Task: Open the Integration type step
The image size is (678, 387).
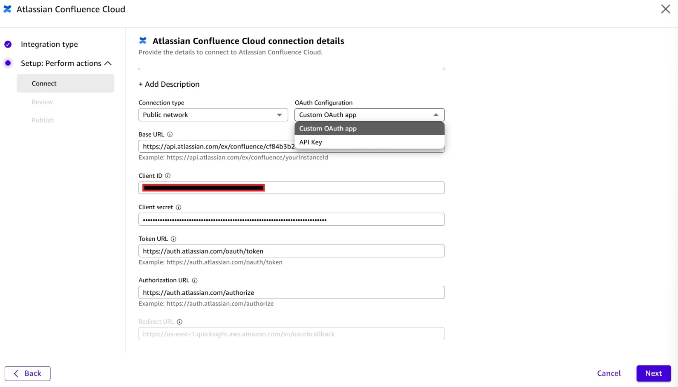Action: (x=49, y=44)
